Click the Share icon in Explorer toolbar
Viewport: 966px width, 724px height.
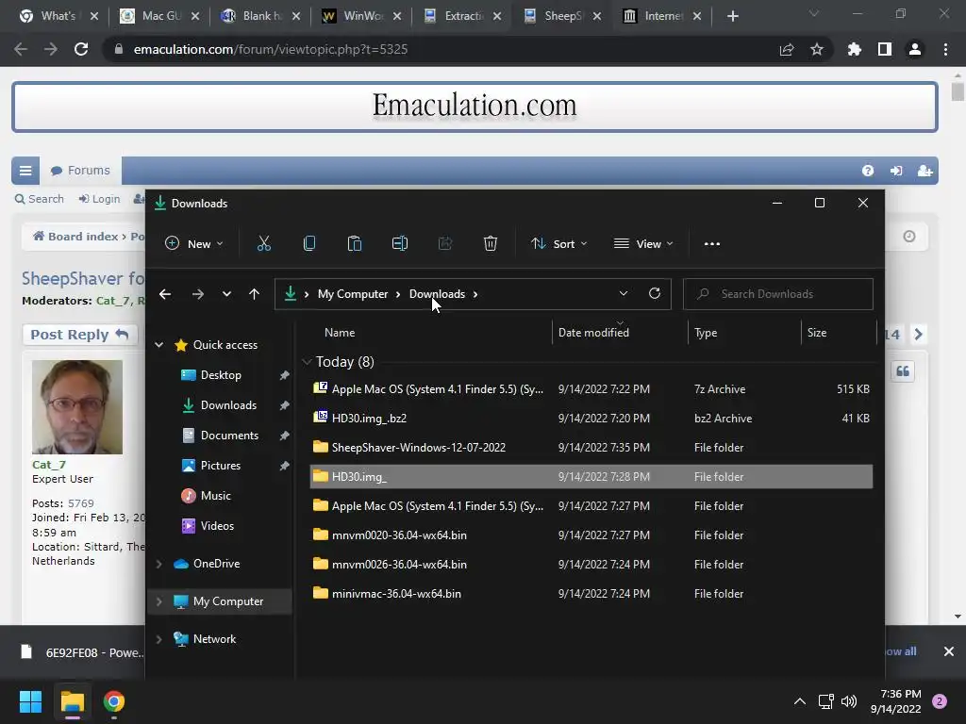(x=445, y=244)
